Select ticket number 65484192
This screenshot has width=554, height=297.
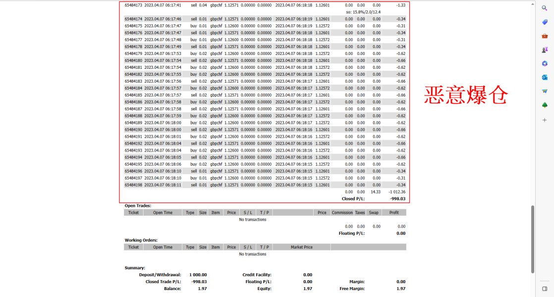point(133,144)
